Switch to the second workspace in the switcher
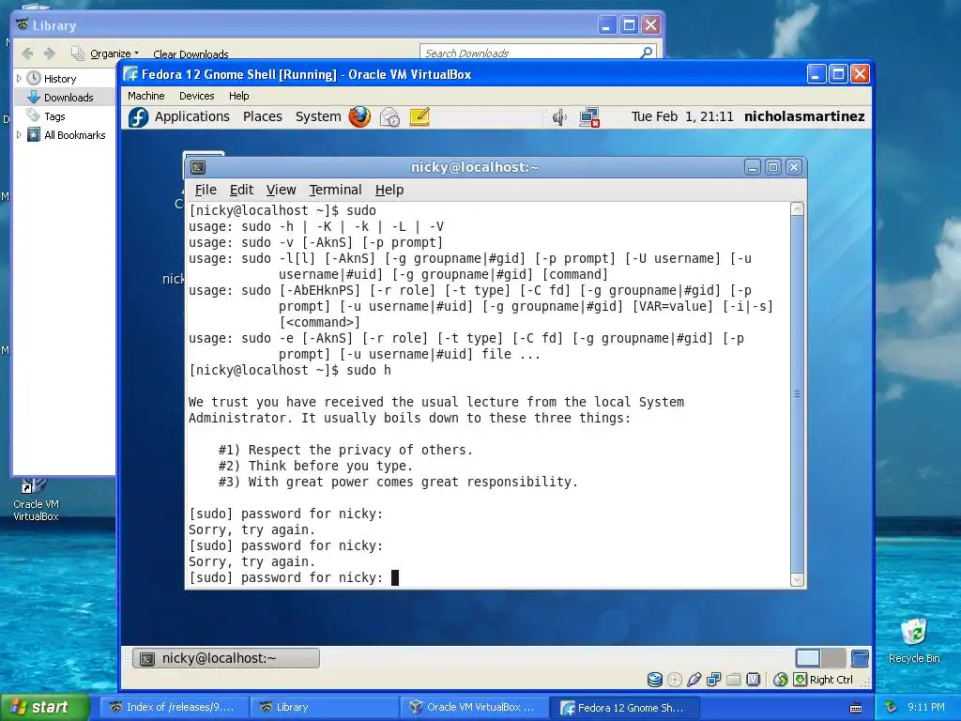This screenshot has width=961, height=721. [833, 658]
